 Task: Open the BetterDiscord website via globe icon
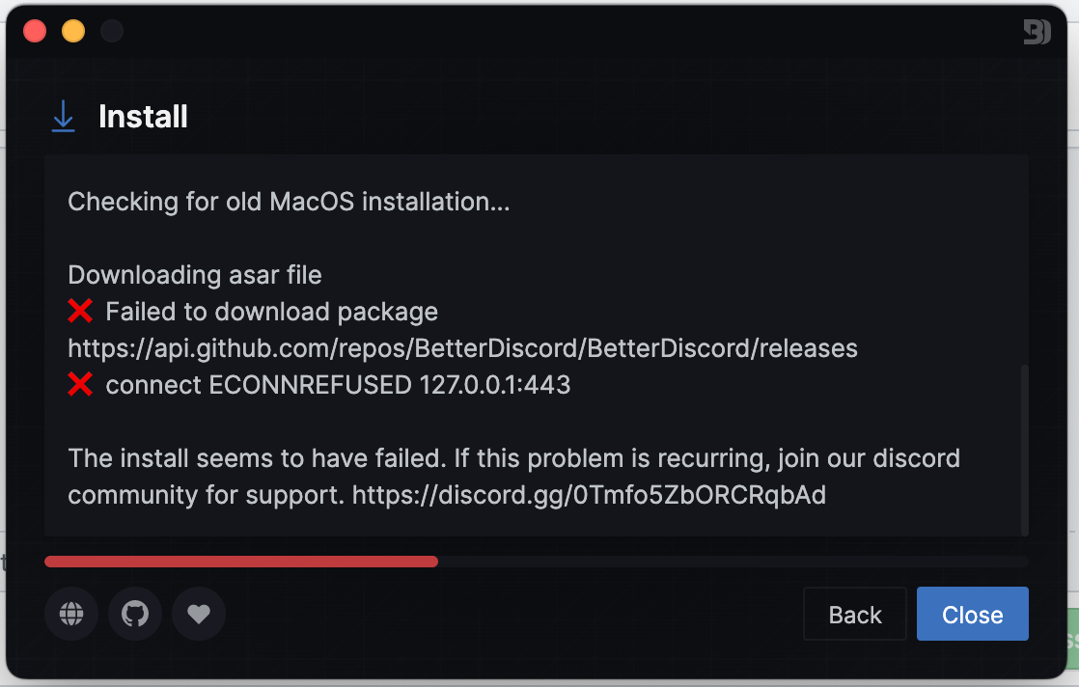click(70, 614)
